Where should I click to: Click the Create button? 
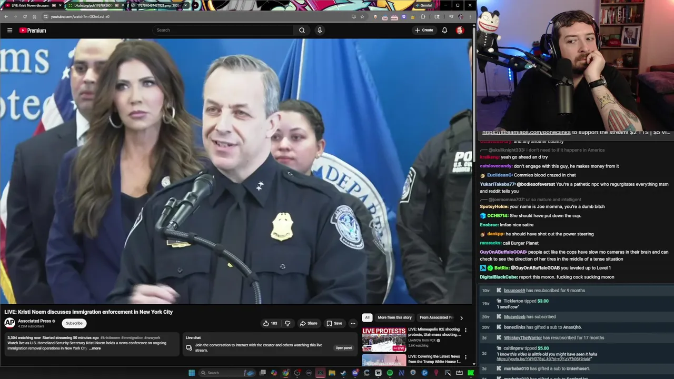424,30
